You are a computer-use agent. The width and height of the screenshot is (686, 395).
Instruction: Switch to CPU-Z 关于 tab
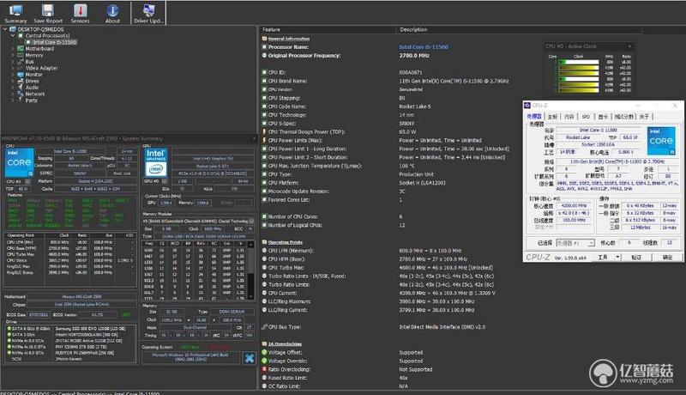(x=644, y=117)
